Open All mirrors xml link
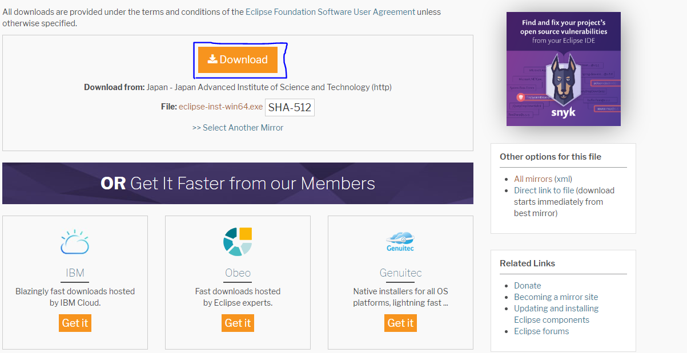 coord(543,179)
